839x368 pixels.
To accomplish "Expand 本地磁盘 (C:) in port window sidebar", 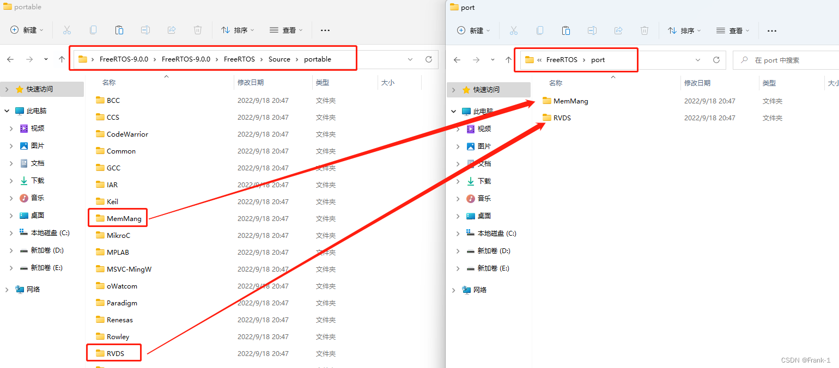I will pyautogui.click(x=458, y=234).
